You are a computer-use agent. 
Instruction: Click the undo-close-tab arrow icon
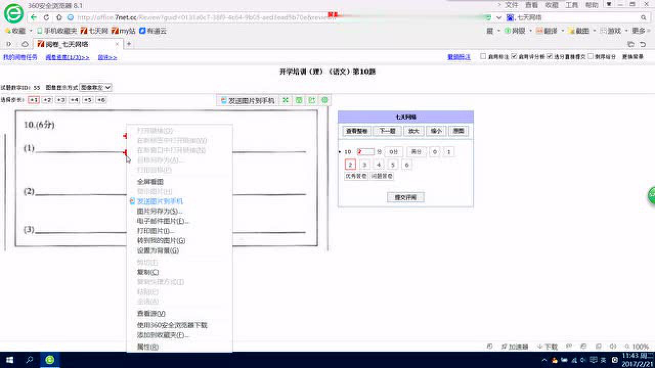pos(643,44)
